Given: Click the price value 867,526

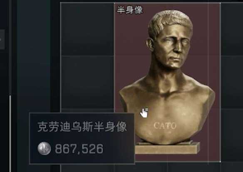Looking at the screenshot, I should 79,149.
